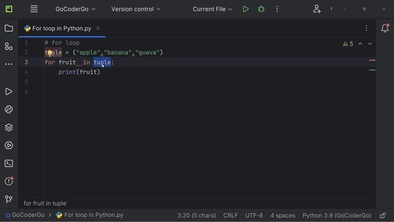Open the main hamburger menu

(x=34, y=9)
